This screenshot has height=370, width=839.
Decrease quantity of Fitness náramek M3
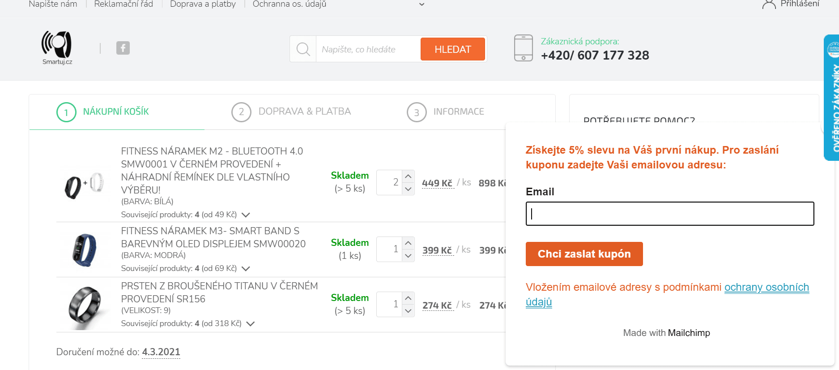point(408,256)
